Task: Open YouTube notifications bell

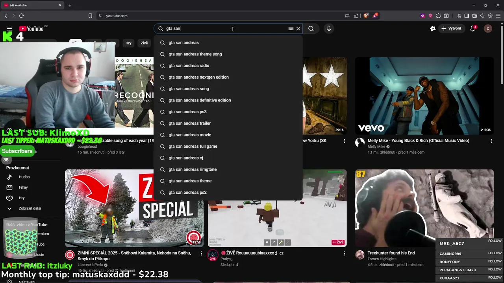Action: point(473,29)
